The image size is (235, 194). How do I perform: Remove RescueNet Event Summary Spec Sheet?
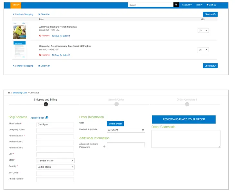pyautogui.click(x=44, y=55)
